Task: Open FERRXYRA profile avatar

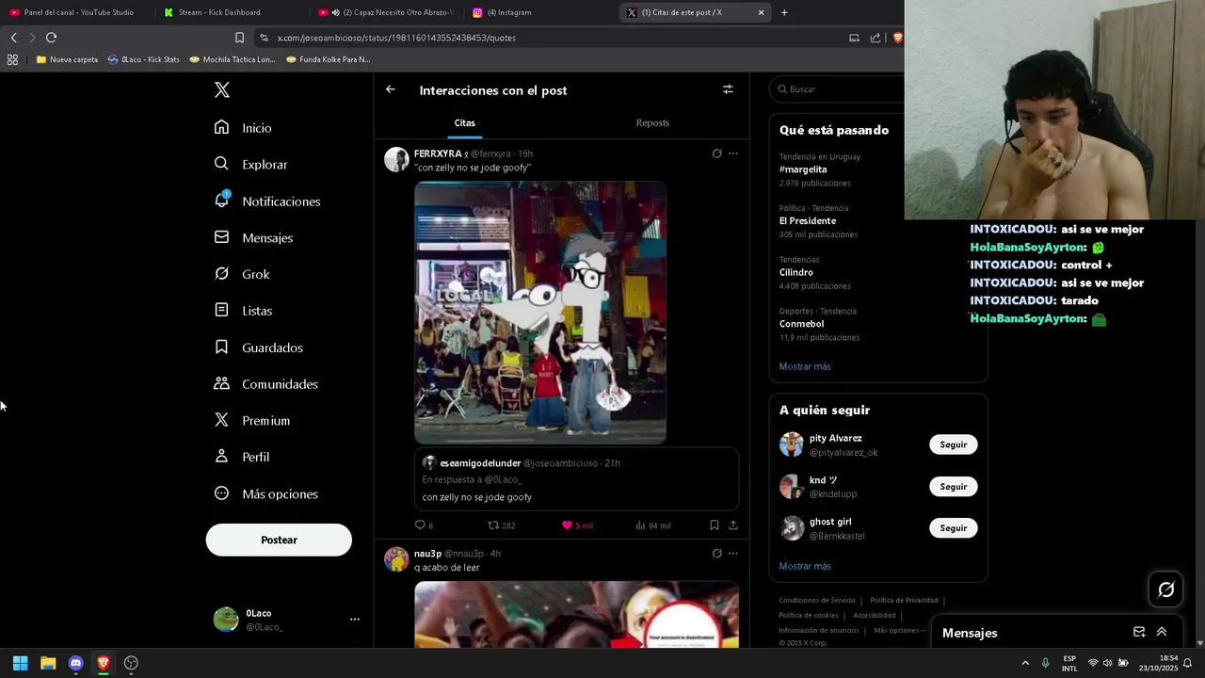Action: coord(396,159)
